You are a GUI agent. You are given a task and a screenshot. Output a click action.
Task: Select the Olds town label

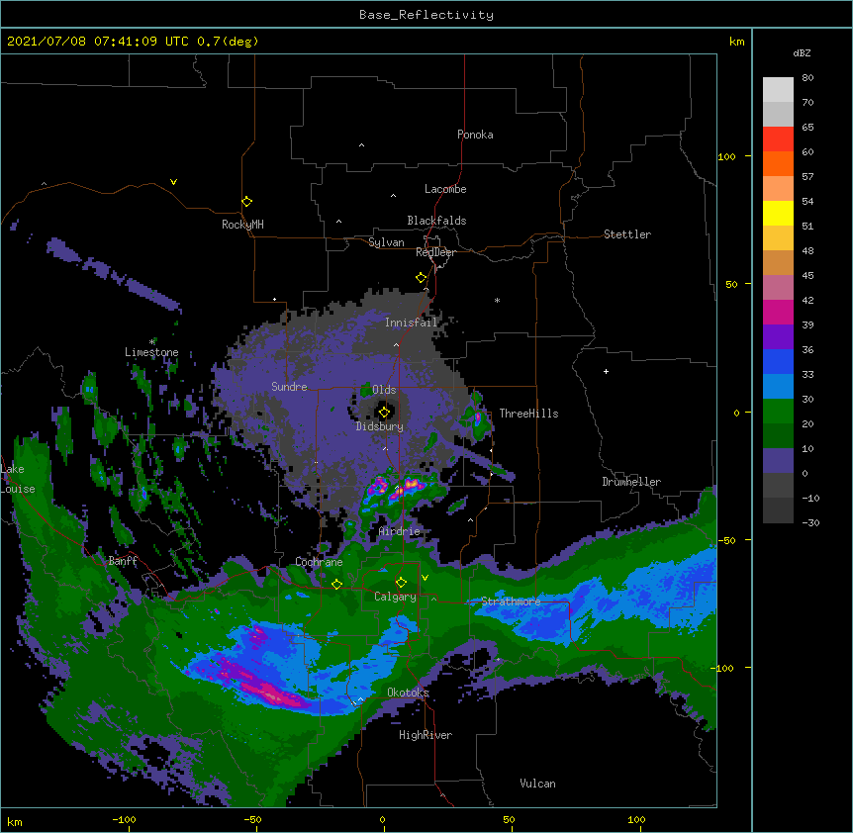point(384,390)
